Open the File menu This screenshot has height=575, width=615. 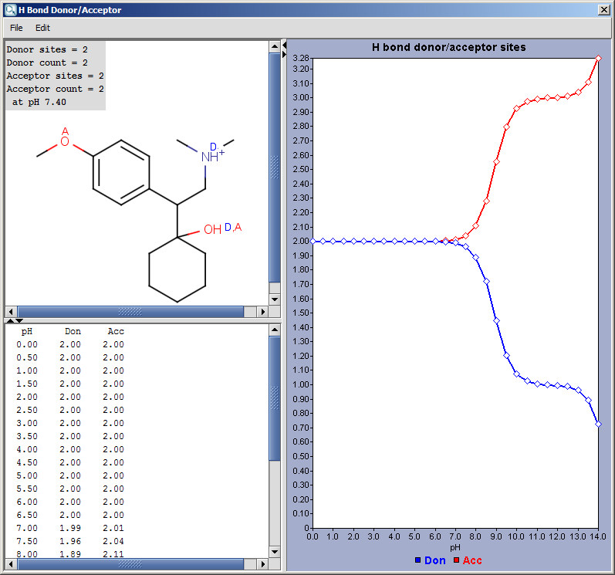click(x=16, y=28)
